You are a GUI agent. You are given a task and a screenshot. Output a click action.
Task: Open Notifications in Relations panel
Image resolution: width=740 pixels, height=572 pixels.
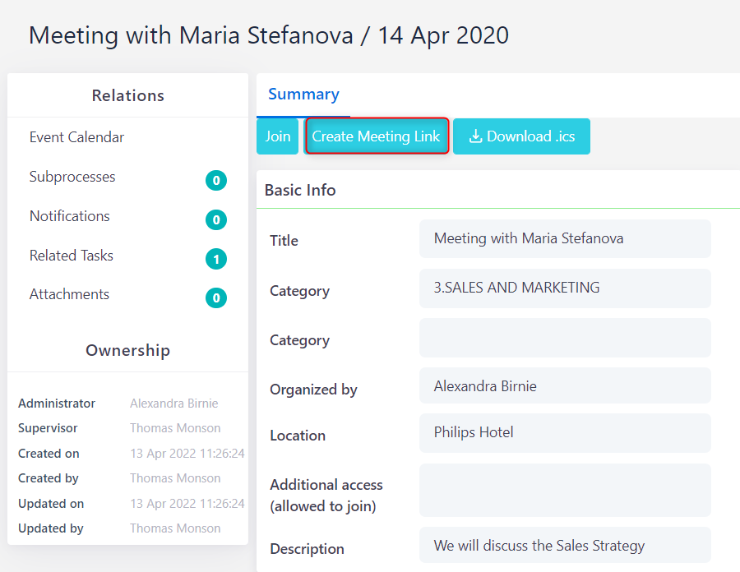pos(70,216)
